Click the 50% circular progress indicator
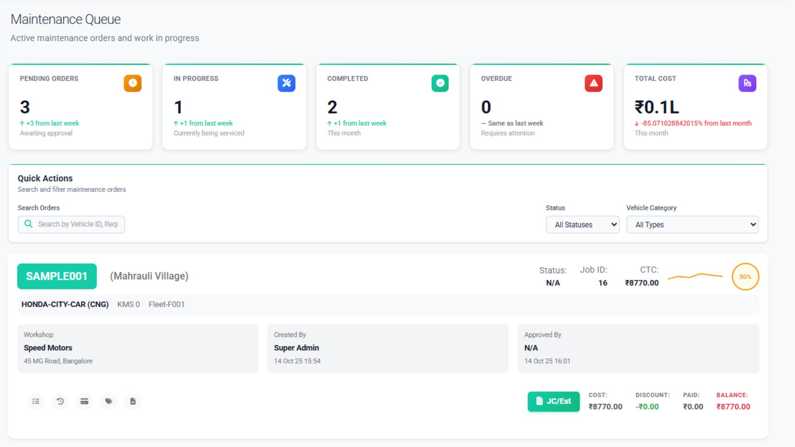The height and width of the screenshot is (447, 795). click(745, 276)
